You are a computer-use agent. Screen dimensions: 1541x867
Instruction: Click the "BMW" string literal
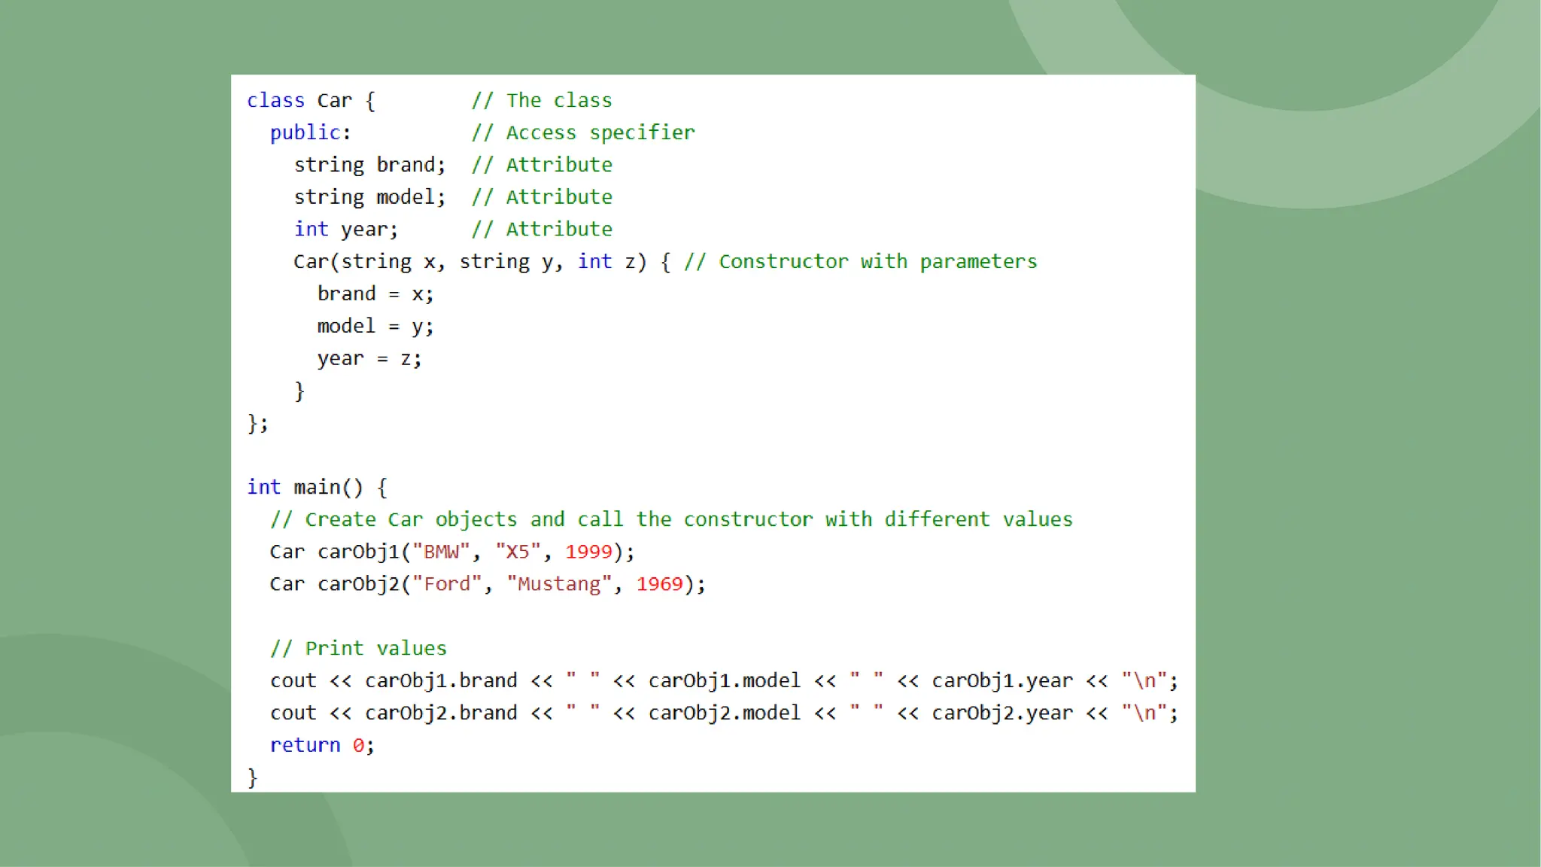coord(441,552)
